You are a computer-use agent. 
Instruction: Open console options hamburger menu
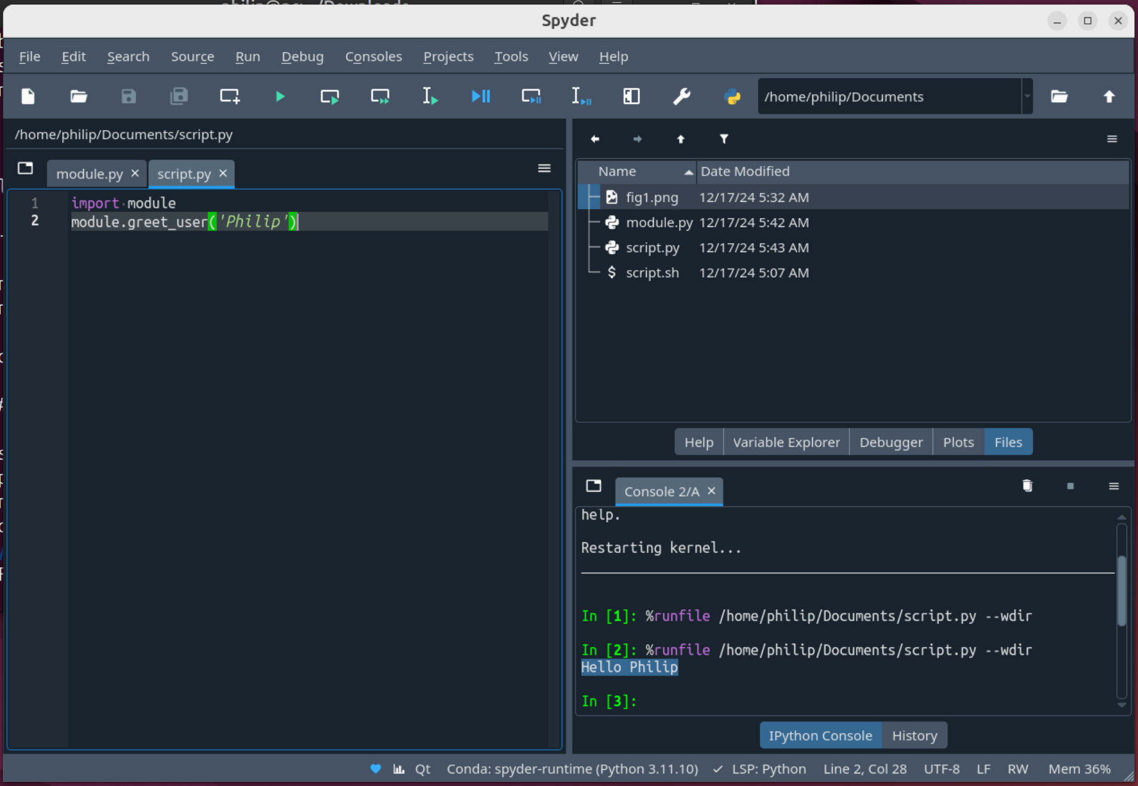[1113, 486]
